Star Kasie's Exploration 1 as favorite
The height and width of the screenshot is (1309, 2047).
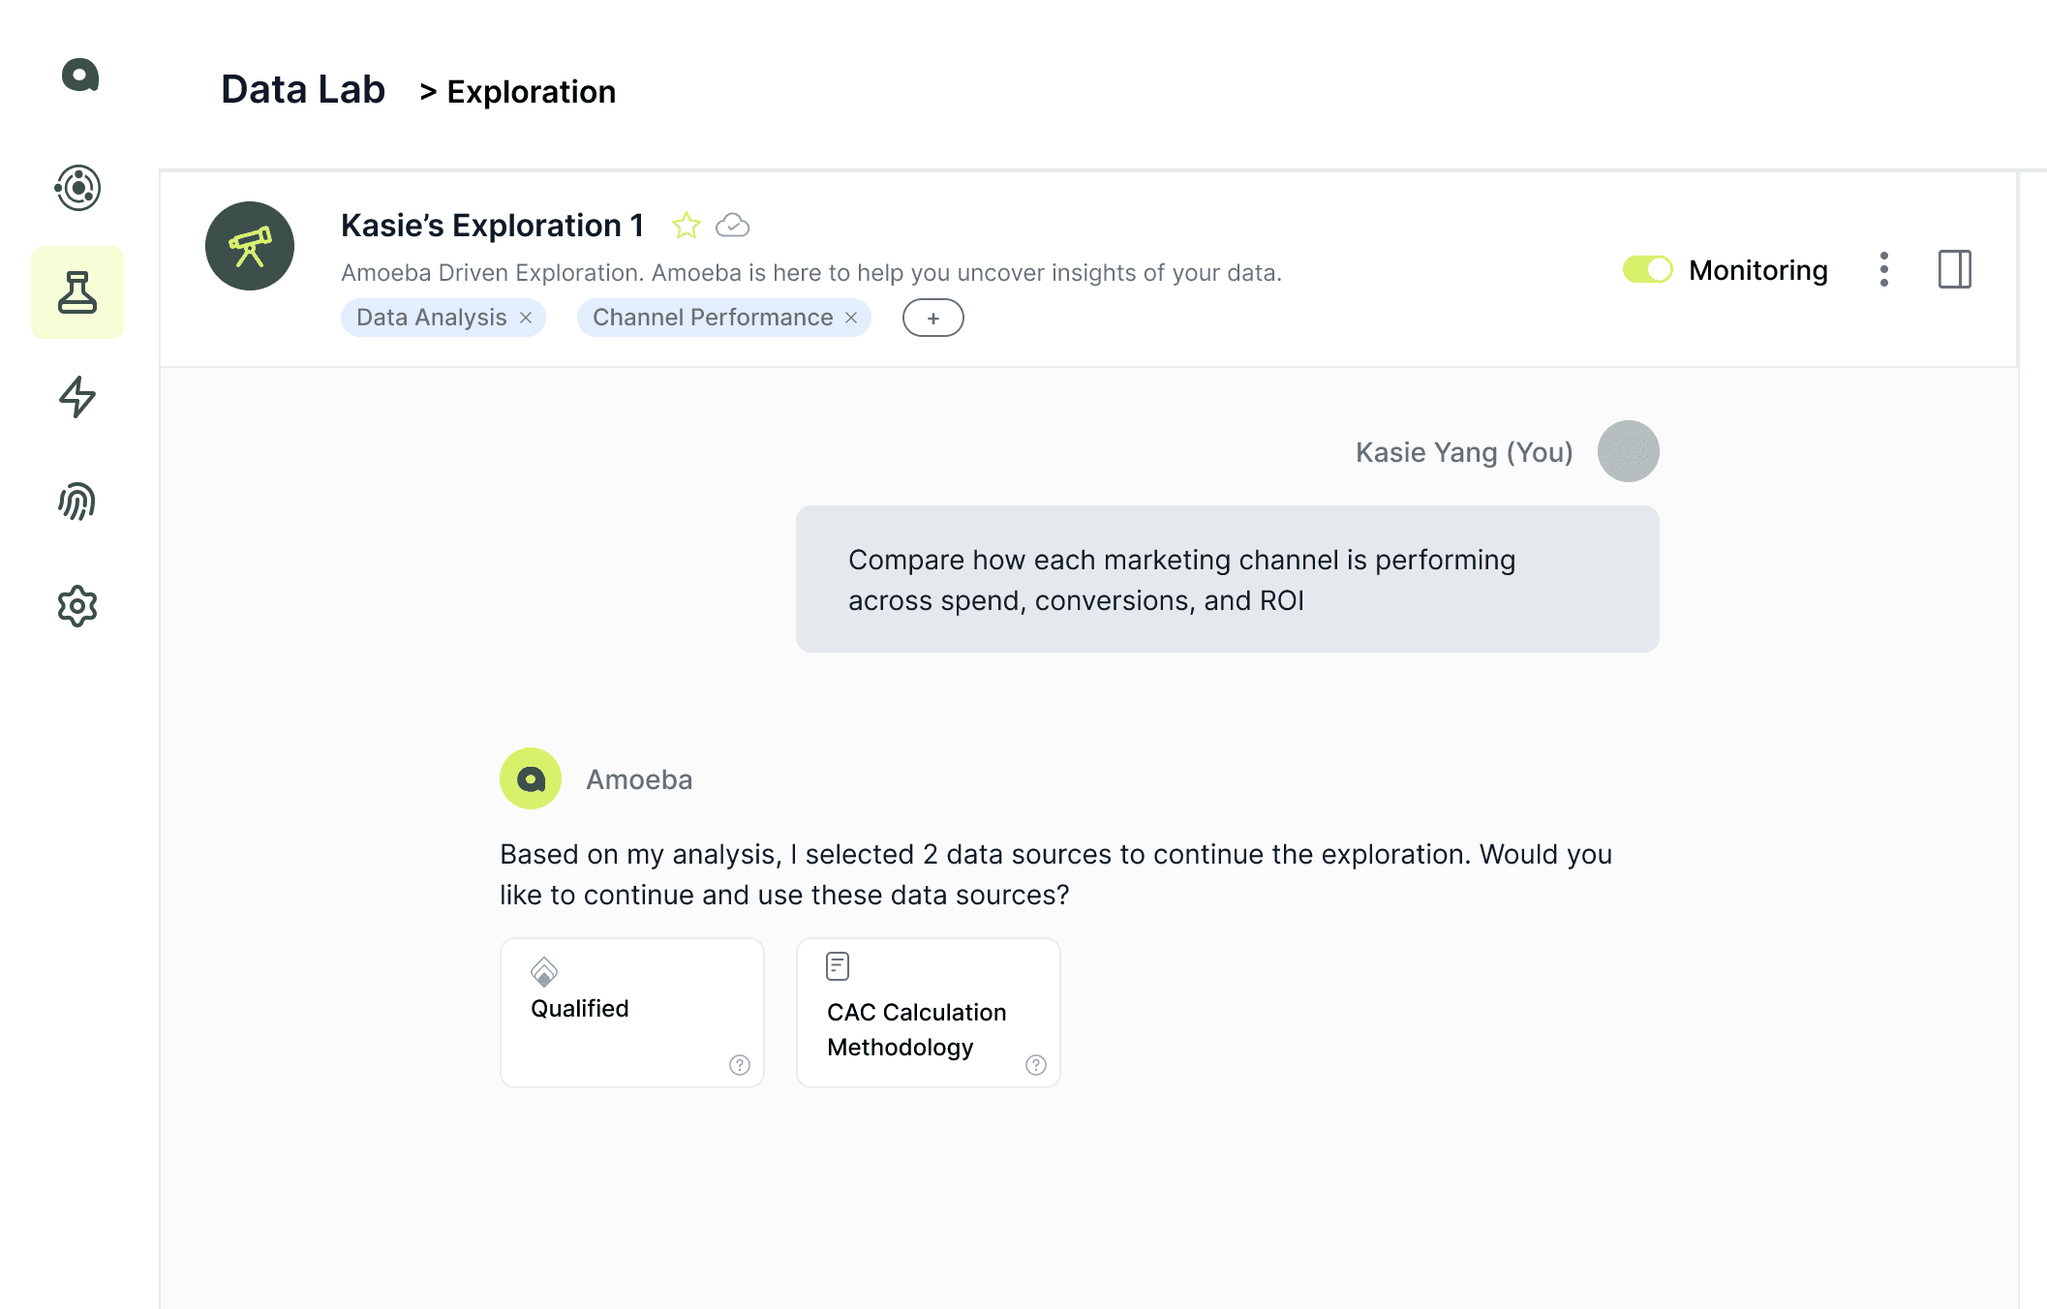pyautogui.click(x=687, y=226)
